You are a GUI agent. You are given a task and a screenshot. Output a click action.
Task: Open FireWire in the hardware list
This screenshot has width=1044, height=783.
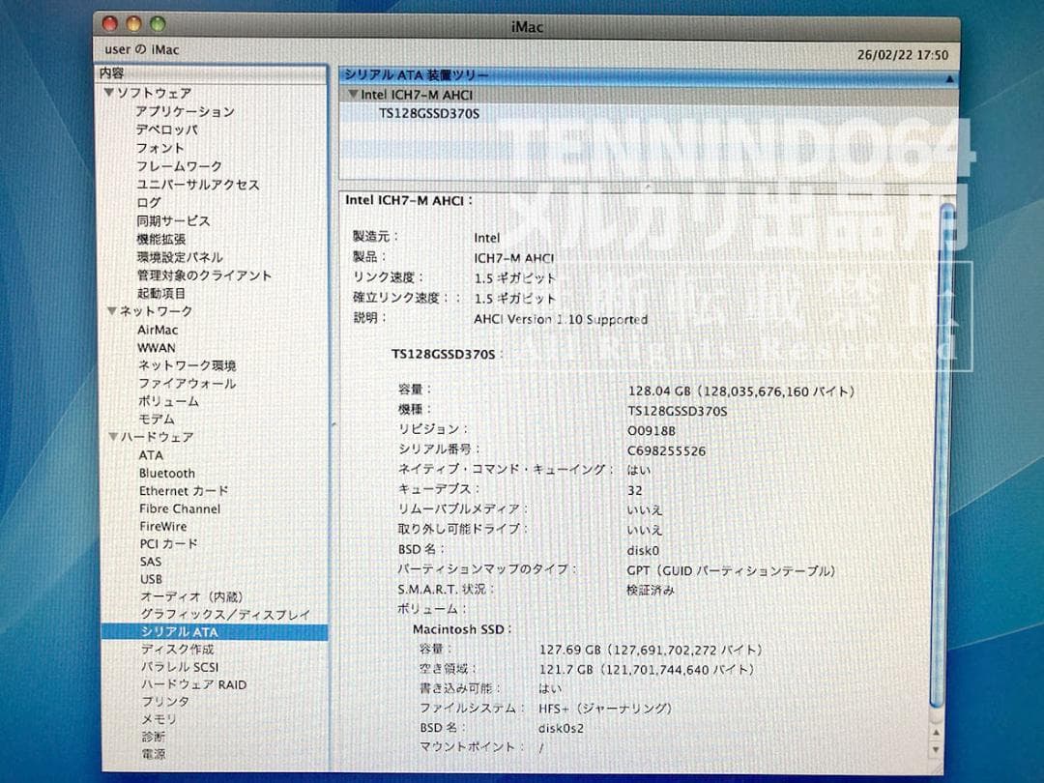pos(163,526)
